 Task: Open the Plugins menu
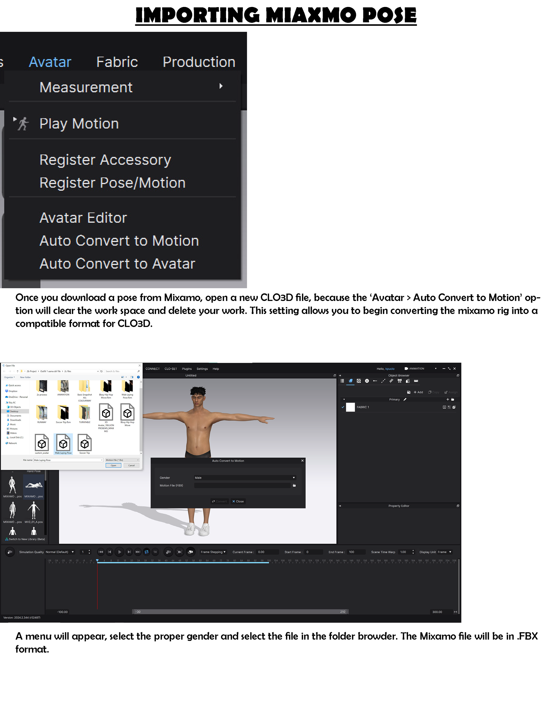[187, 369]
